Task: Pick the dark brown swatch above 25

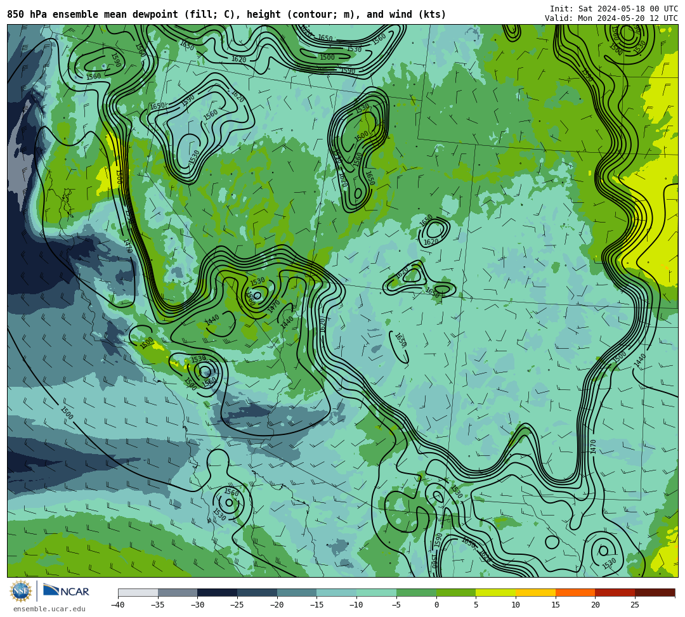Action: point(655,592)
